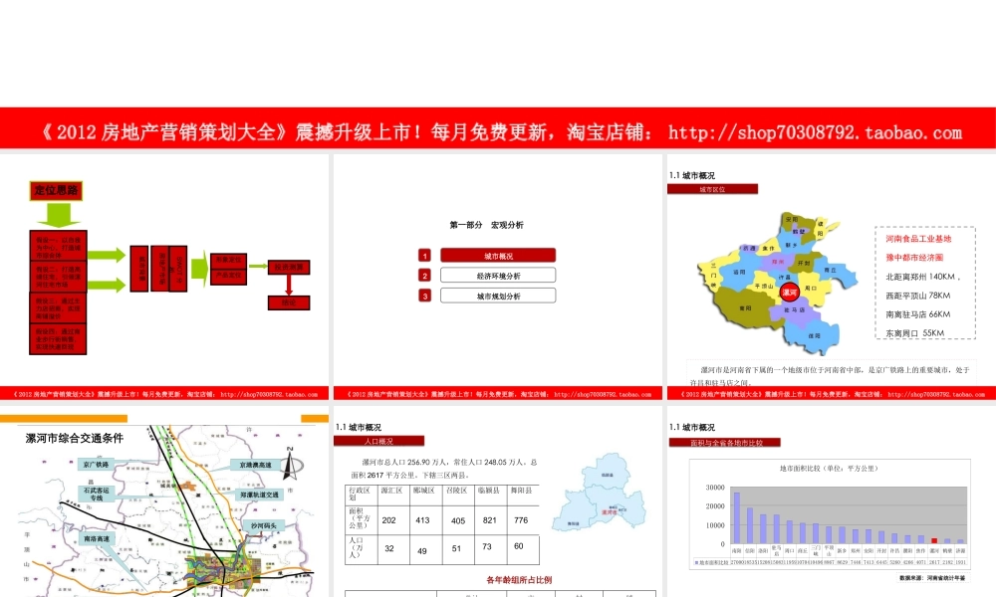
Task: Click the 郑漯轨道交通 map label
Action: (259, 495)
